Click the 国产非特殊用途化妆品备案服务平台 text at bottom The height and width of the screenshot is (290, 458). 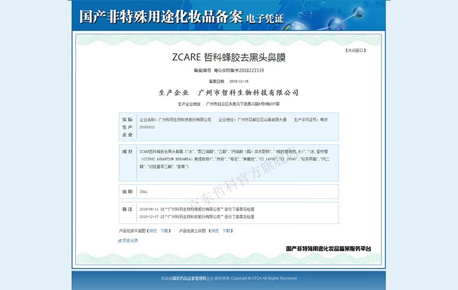[x=329, y=248]
